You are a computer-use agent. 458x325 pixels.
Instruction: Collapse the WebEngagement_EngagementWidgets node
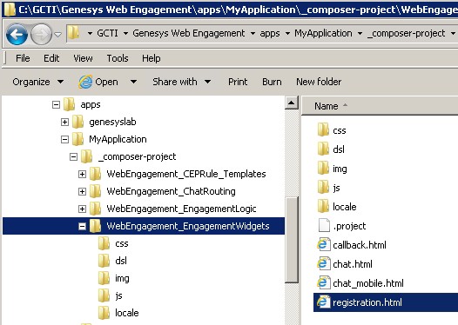click(x=83, y=226)
